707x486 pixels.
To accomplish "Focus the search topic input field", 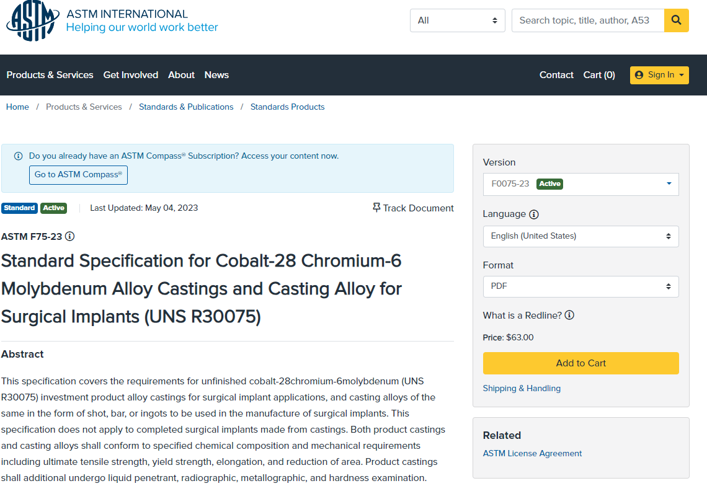I will (x=587, y=20).
